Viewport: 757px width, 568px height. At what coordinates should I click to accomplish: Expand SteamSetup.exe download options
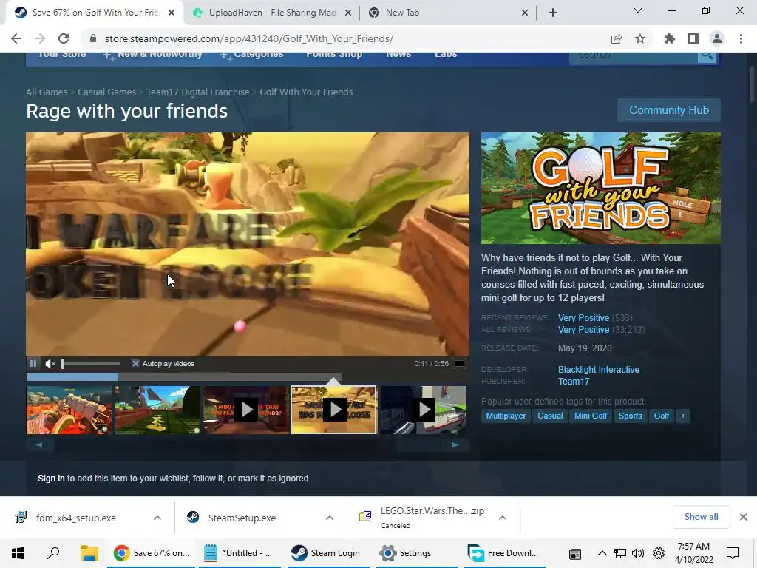[x=330, y=518]
